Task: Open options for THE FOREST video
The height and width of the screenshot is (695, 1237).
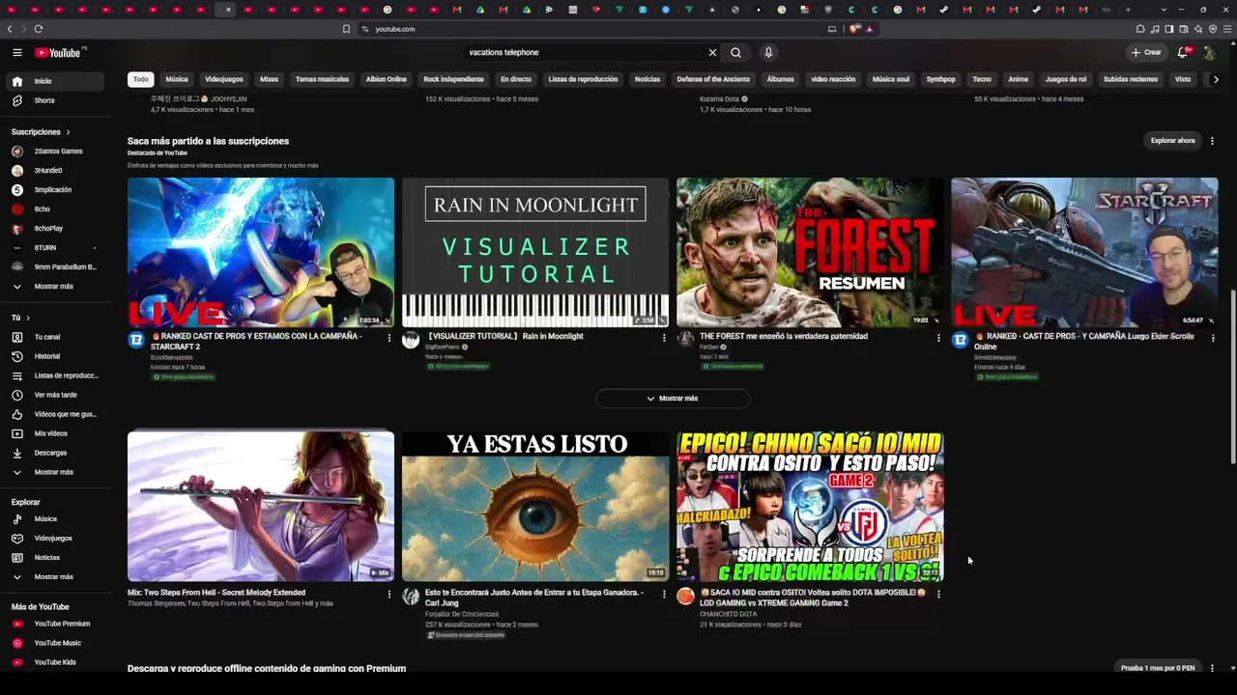Action: [x=938, y=338]
